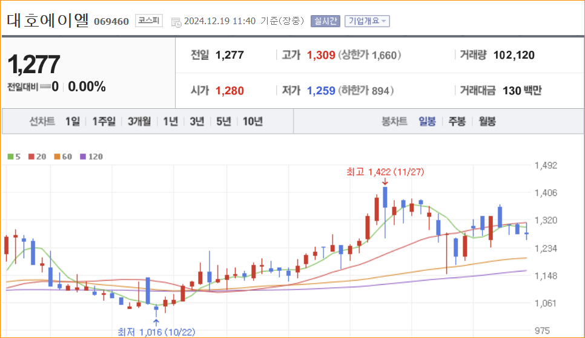The width and height of the screenshot is (585, 338).
Task: Click the orange 60-day moving average swatch
Action: coord(57,157)
